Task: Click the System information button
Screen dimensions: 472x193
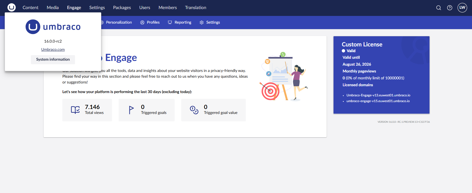Action: [53, 60]
